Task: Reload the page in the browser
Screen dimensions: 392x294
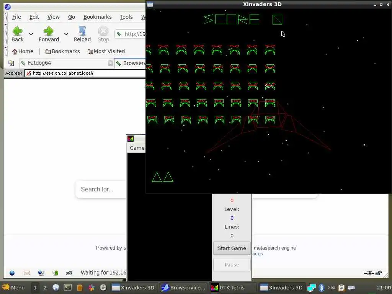Action: tap(82, 34)
